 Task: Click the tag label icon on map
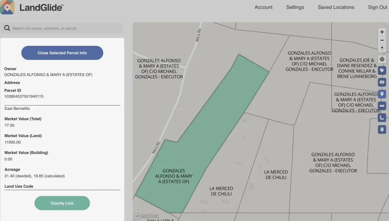382,71
